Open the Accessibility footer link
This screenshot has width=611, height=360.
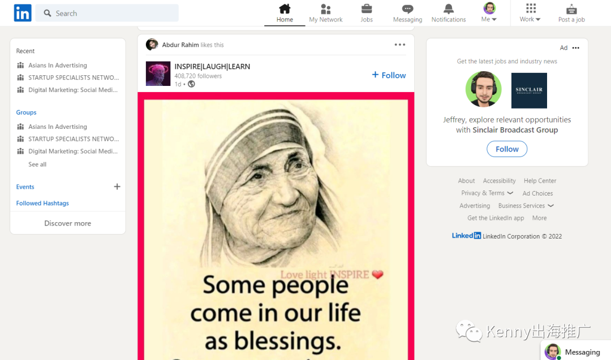(x=499, y=181)
